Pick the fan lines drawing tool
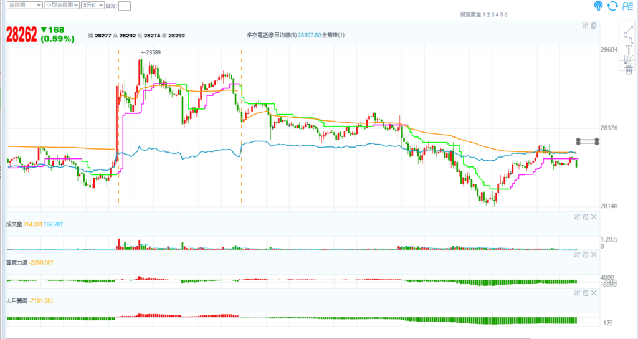Screen dimensions: 638x339 tap(629, 59)
